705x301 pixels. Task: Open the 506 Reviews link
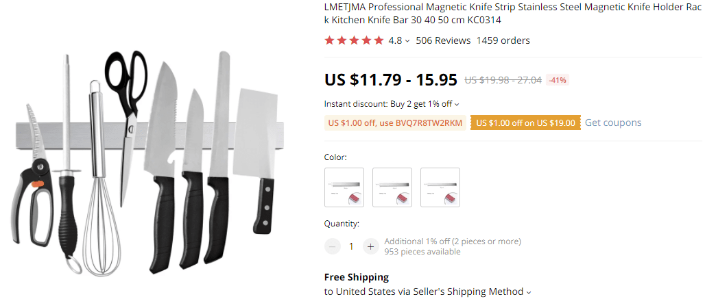(x=443, y=40)
